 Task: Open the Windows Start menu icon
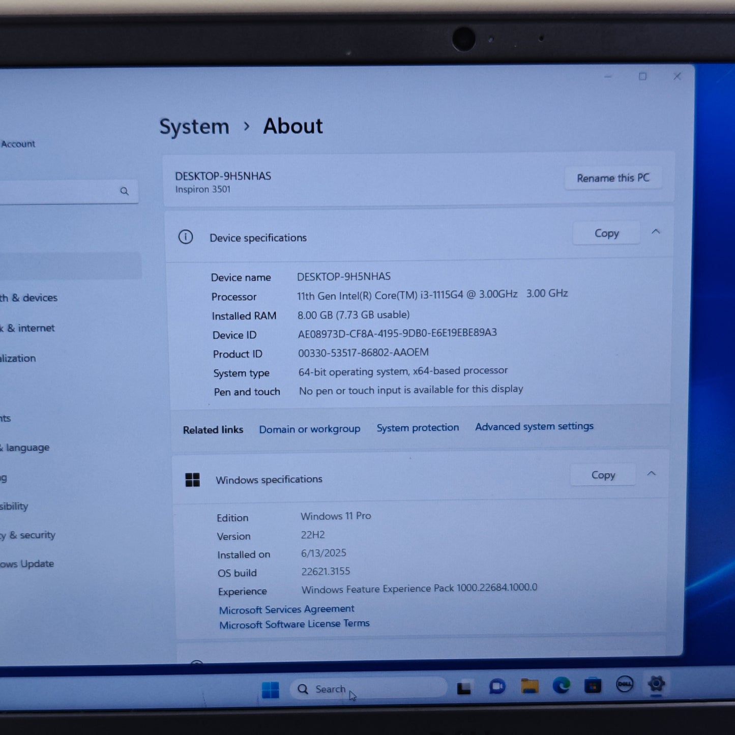tap(270, 690)
